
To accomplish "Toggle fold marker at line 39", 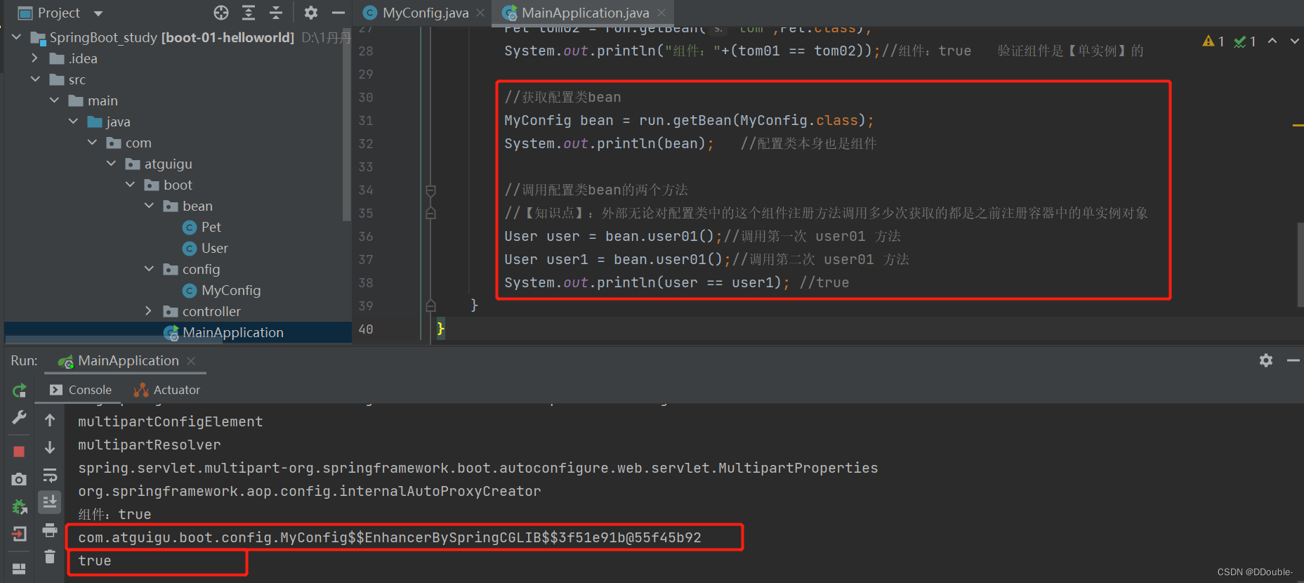I will pos(431,306).
